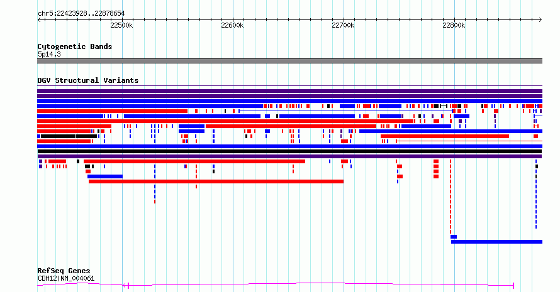The width and height of the screenshot is (560, 292).
Task: Click the 22800k ruler tick label
Action: (x=454, y=25)
